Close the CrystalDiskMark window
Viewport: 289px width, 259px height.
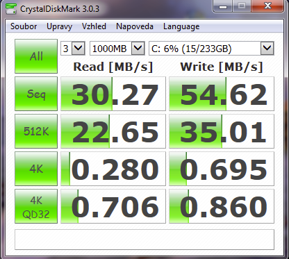pyautogui.click(x=267, y=6)
